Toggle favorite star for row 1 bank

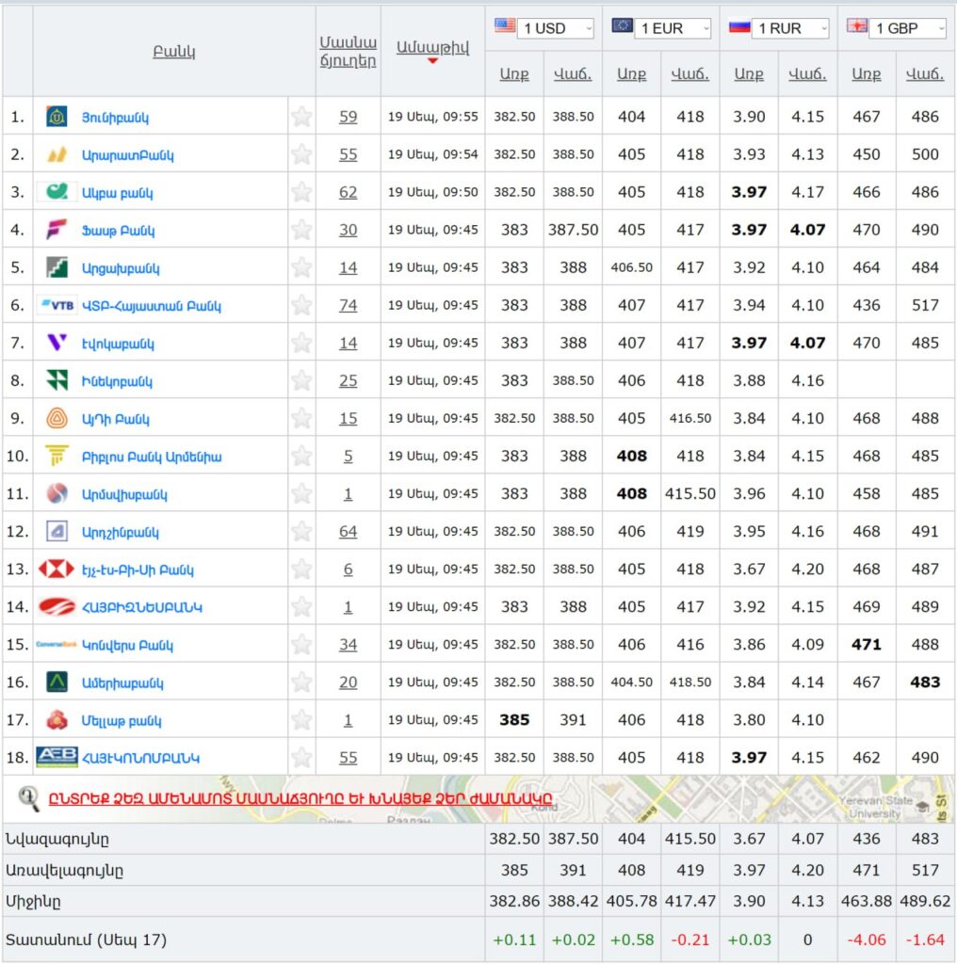point(301,117)
